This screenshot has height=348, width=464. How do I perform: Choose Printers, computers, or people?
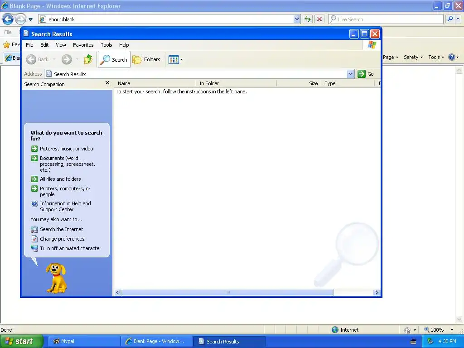(x=65, y=192)
